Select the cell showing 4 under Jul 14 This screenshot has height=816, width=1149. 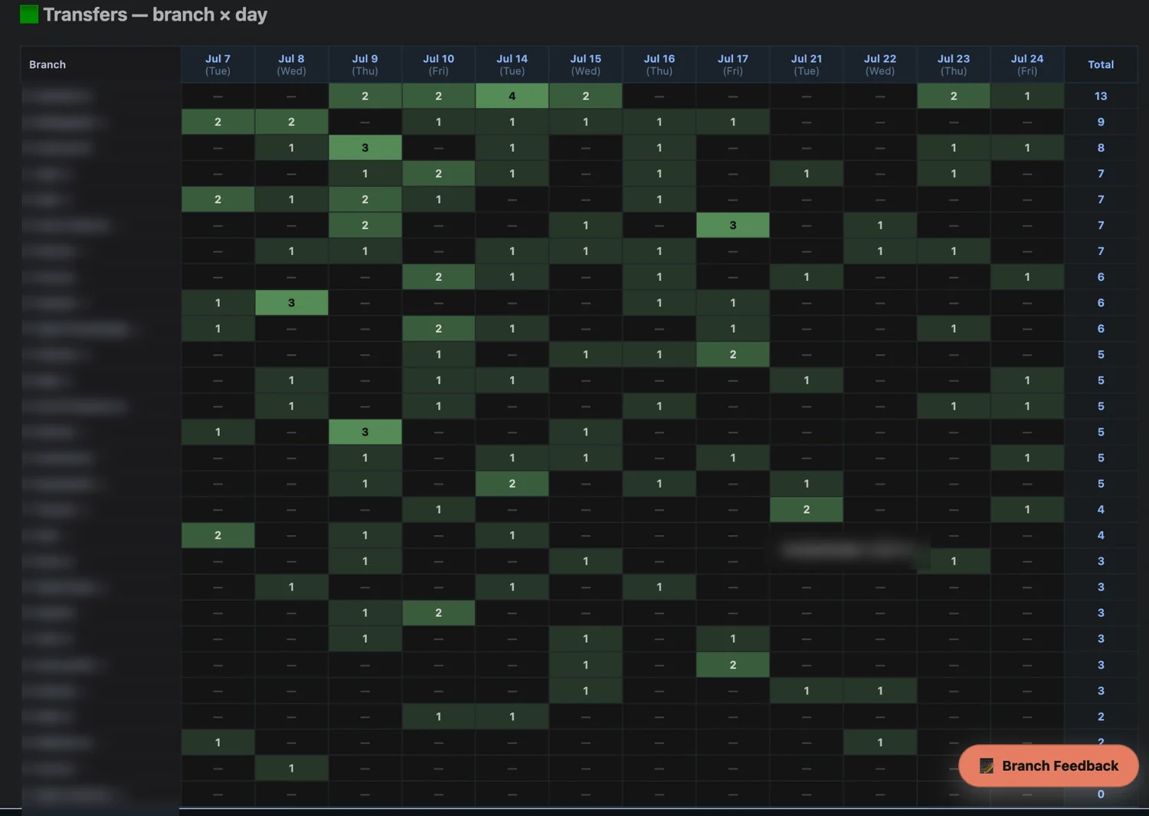(x=512, y=96)
